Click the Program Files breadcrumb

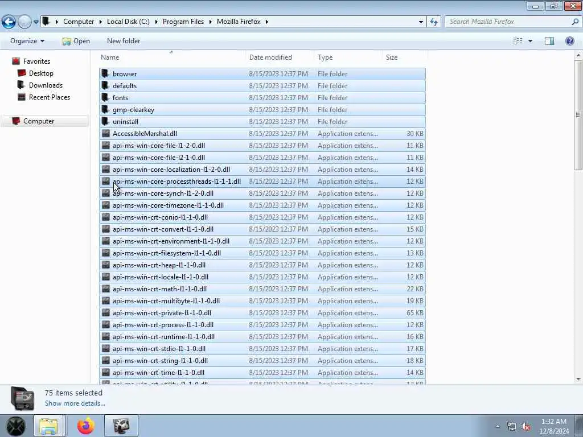183,22
